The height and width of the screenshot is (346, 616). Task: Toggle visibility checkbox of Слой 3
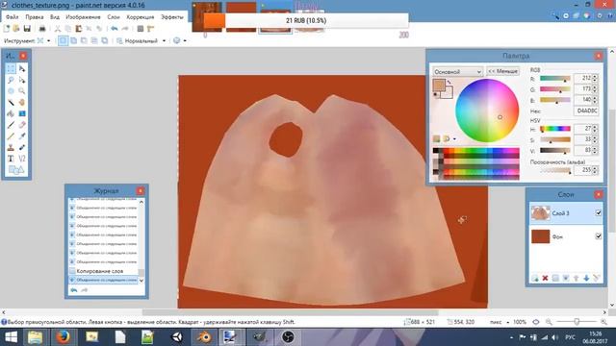[598, 213]
